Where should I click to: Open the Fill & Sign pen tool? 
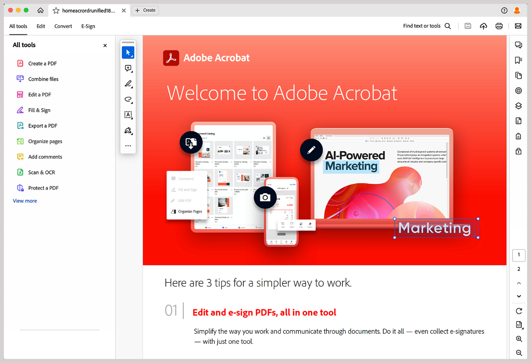click(x=128, y=130)
